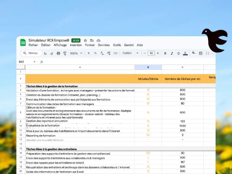Decrease font size with minus button

point(145,53)
